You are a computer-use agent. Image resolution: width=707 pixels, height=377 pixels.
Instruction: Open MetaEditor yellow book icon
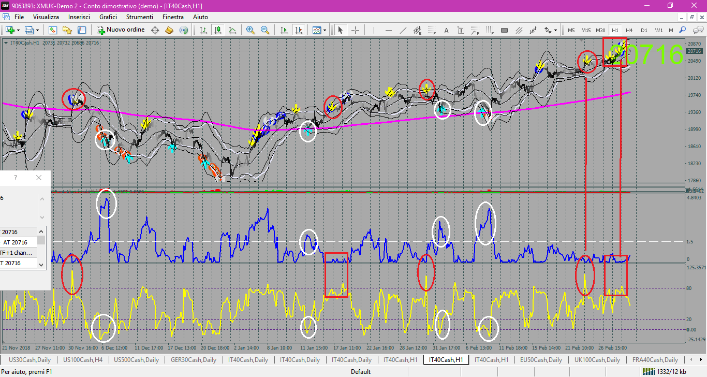pos(169,30)
